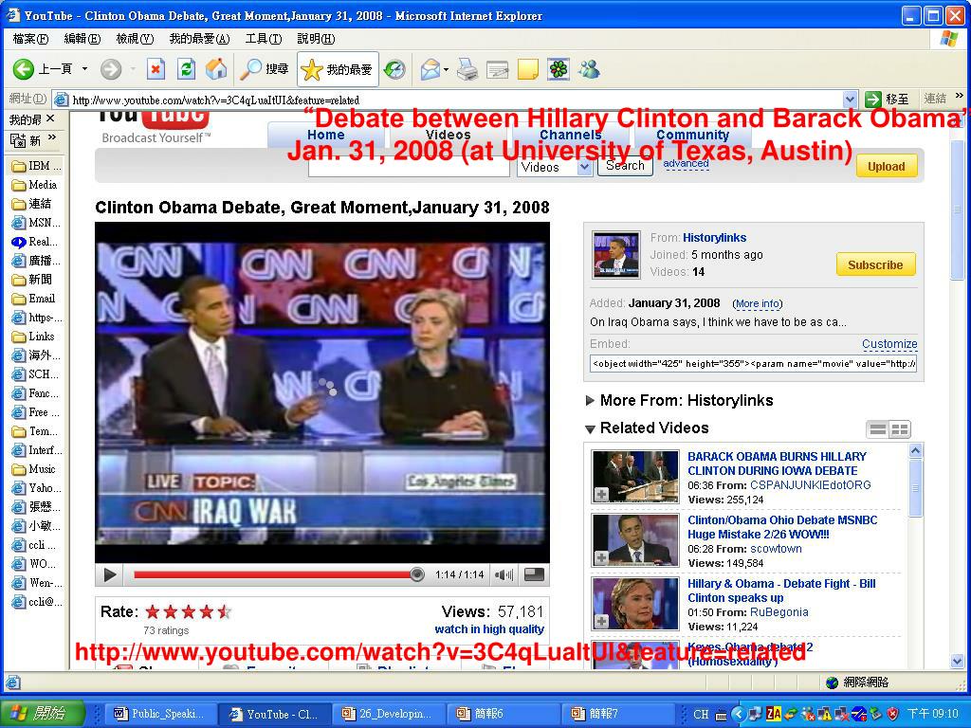This screenshot has height=728, width=971.
Task: Print the page using the printer icon
Action: point(467,69)
